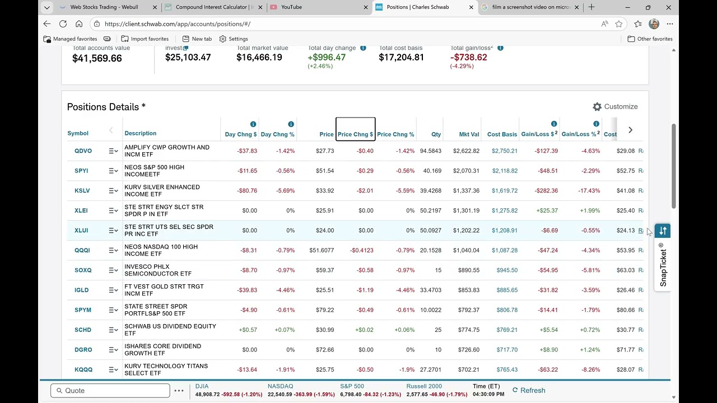The height and width of the screenshot is (403, 717).
Task: Click Import favorites bookmark
Action: click(x=145, y=39)
